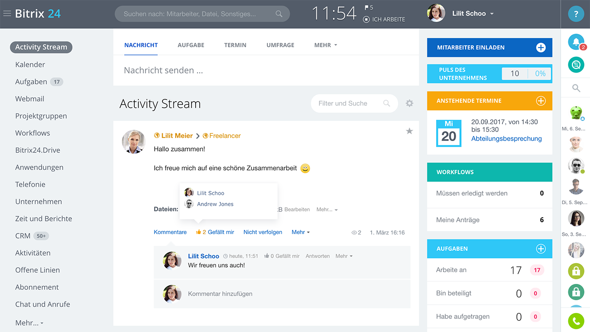Click the flag counter icon near clock
The height and width of the screenshot is (332, 590).
[367, 7]
